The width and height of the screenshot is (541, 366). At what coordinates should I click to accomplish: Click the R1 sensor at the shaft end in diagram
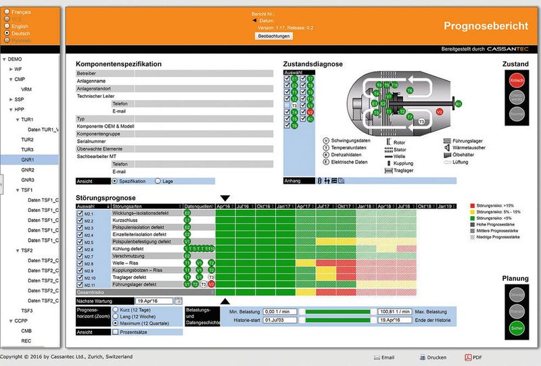pyautogui.click(x=458, y=104)
